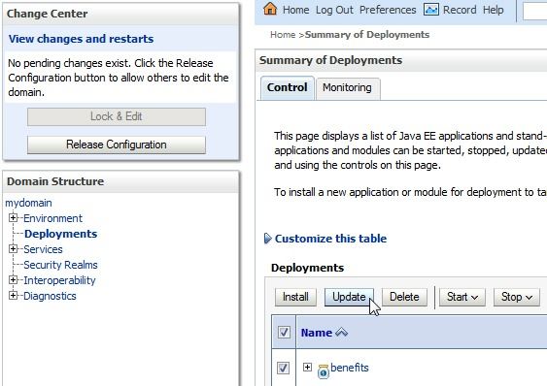Expand the Services tree node
547x386 pixels.
click(x=13, y=248)
